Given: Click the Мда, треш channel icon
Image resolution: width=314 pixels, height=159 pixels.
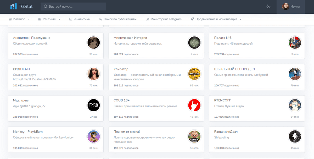Looking at the screenshot, I should point(93,105).
